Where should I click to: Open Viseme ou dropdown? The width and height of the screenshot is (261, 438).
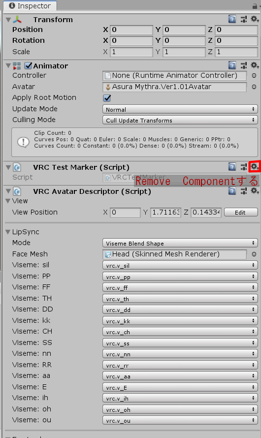[180, 420]
